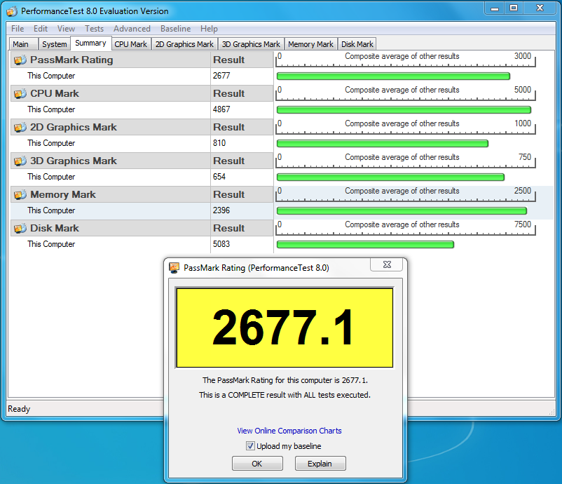Open the 3D Graphics Mark tab
The height and width of the screenshot is (484, 562).
coord(251,44)
